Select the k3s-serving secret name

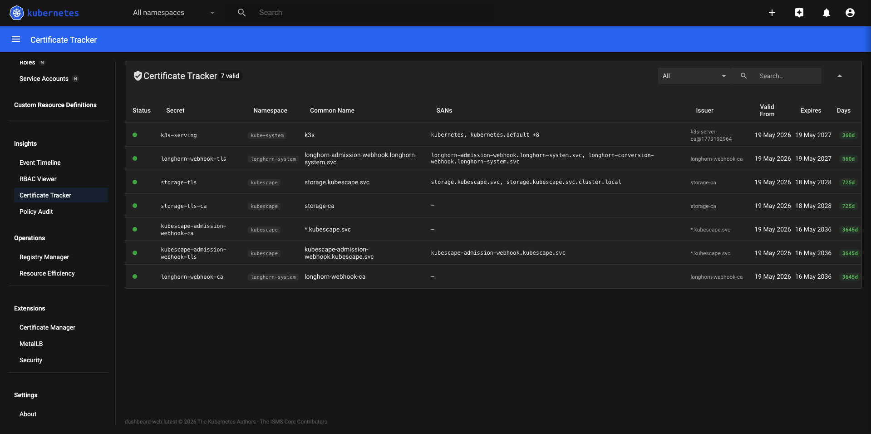tap(179, 135)
